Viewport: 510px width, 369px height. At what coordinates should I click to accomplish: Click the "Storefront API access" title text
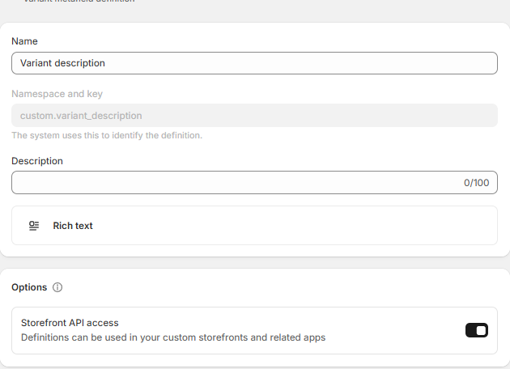point(70,323)
